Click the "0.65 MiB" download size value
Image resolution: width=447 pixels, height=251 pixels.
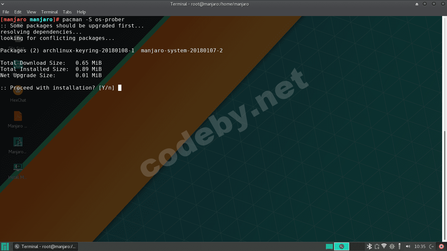[89, 63]
